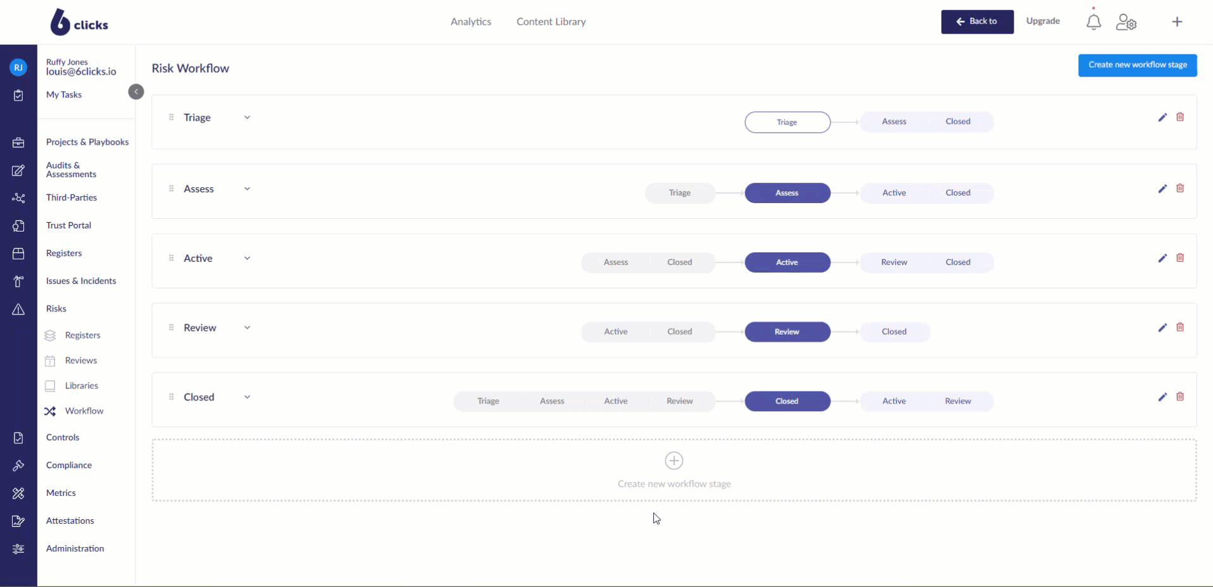
Task: Open the Third-Parties menu link
Action: pyautogui.click(x=72, y=197)
